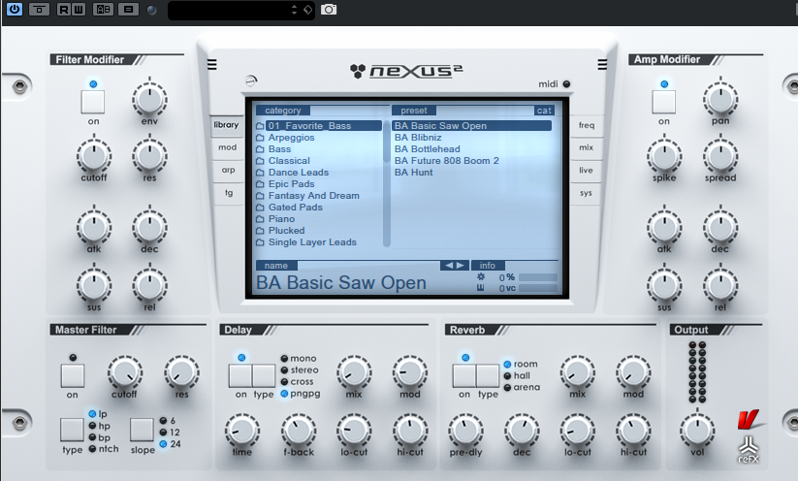Click the Arpeggios folder icon
Image resolution: width=798 pixels, height=481 pixels.
(x=260, y=138)
